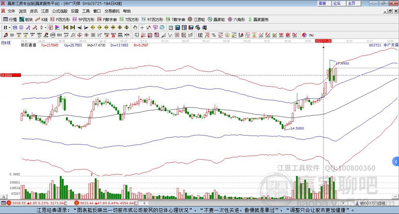The image size is (399, 214).
Task: Click the blue infinity symbol icon
Action: pos(311,35)
